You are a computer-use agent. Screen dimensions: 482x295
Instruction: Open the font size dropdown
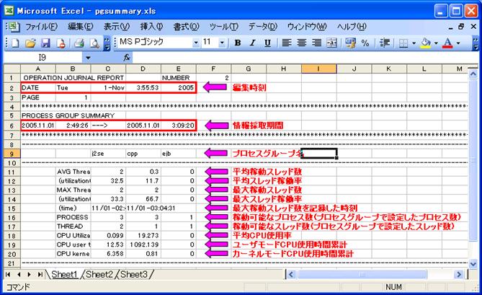222,43
